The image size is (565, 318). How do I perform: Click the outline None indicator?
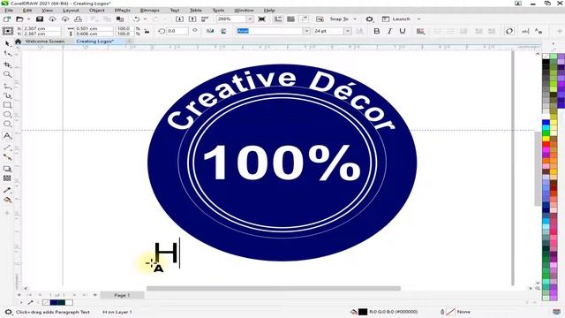tap(451, 312)
